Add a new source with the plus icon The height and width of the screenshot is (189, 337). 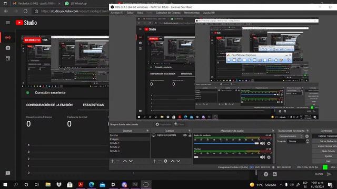(154, 161)
